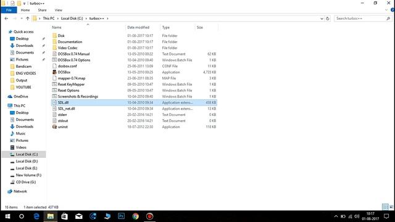395x222 pixels.
Task: Select the dosbox.conf file
Action: click(x=67, y=66)
